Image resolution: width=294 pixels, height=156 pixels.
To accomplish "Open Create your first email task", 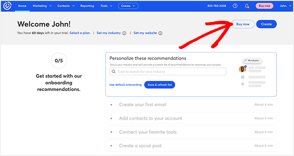I will 191,105.
